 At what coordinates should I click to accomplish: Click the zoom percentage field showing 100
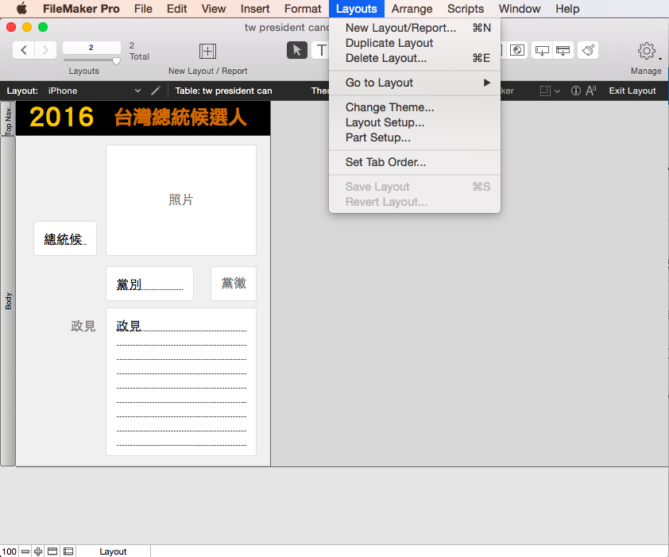(x=9, y=551)
